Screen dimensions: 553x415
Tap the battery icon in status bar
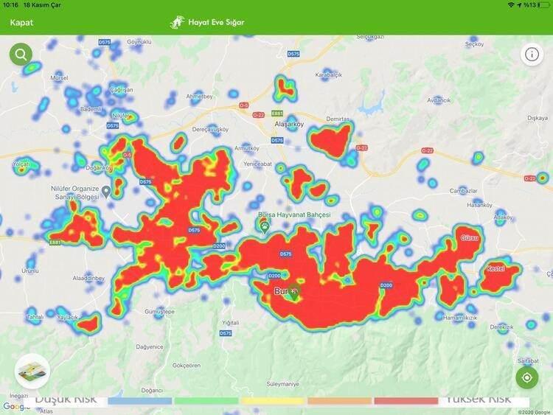pos(543,5)
